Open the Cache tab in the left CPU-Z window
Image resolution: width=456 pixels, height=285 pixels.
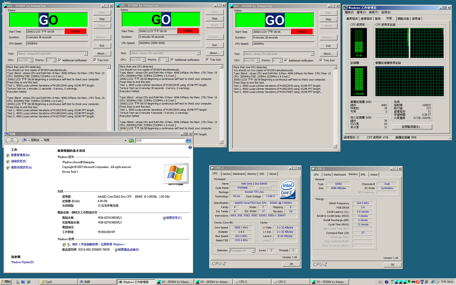point(226,174)
